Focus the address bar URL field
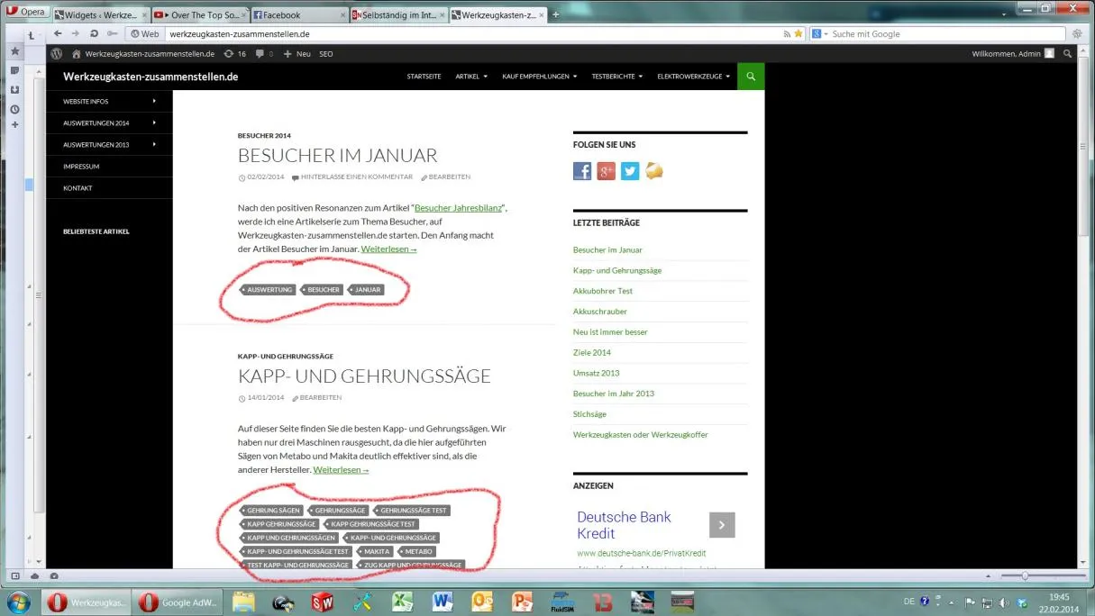Viewport: 1095px width, 616px height. (473, 34)
